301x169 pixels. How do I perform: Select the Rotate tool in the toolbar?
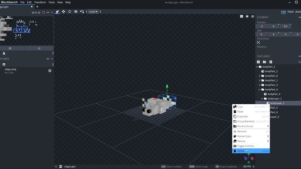tap(70, 12)
